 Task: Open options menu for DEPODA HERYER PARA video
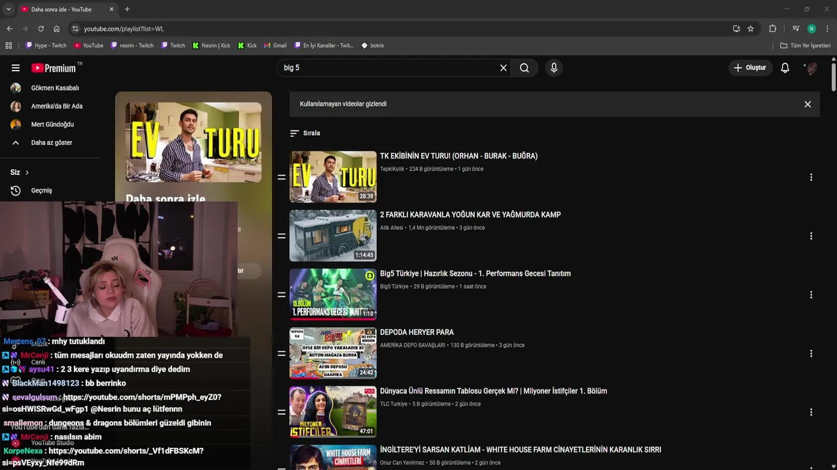[811, 354]
